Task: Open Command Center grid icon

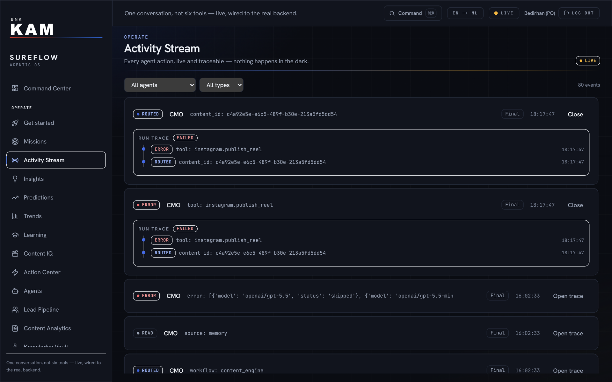Action: (15, 88)
